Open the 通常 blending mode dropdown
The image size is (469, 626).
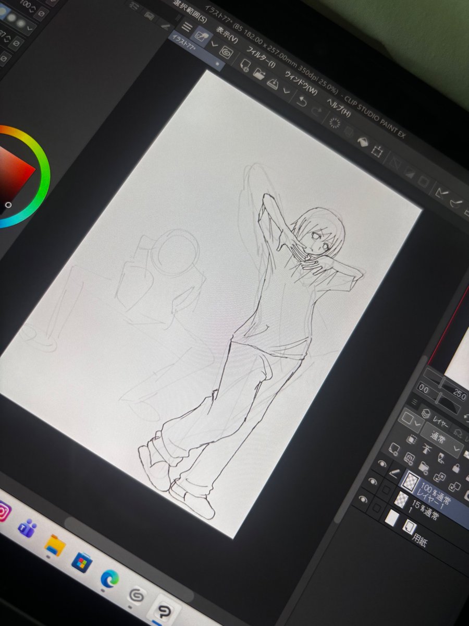(442, 440)
